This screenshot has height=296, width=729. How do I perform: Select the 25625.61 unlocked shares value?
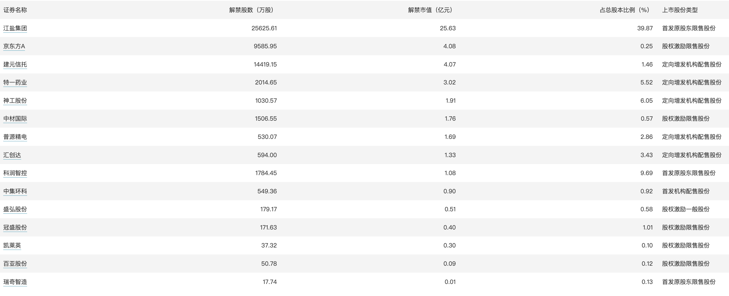tap(264, 28)
